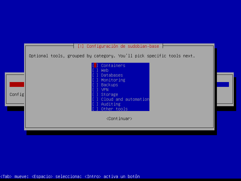Activate the Continuar button

coord(119,119)
